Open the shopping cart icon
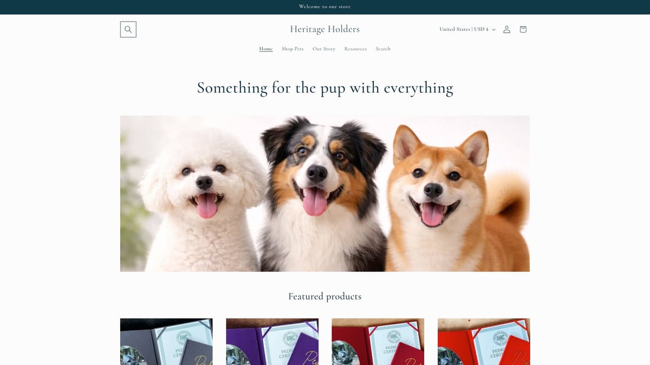This screenshot has height=365, width=650. [x=523, y=29]
